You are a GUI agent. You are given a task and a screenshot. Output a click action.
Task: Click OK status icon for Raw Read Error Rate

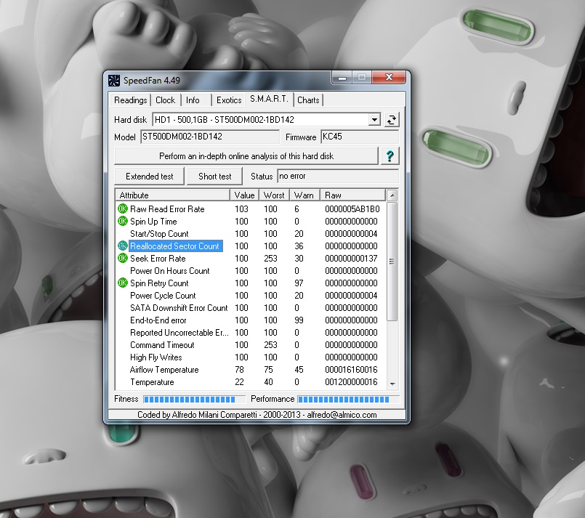click(x=122, y=209)
